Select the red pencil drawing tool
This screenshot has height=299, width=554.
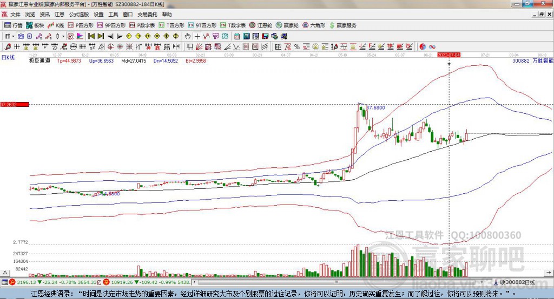8,46
